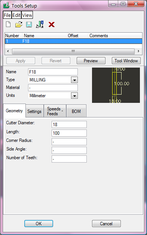Screen dimensions: 147x235
Task: Open the Edit menu
Action: click(16, 15)
